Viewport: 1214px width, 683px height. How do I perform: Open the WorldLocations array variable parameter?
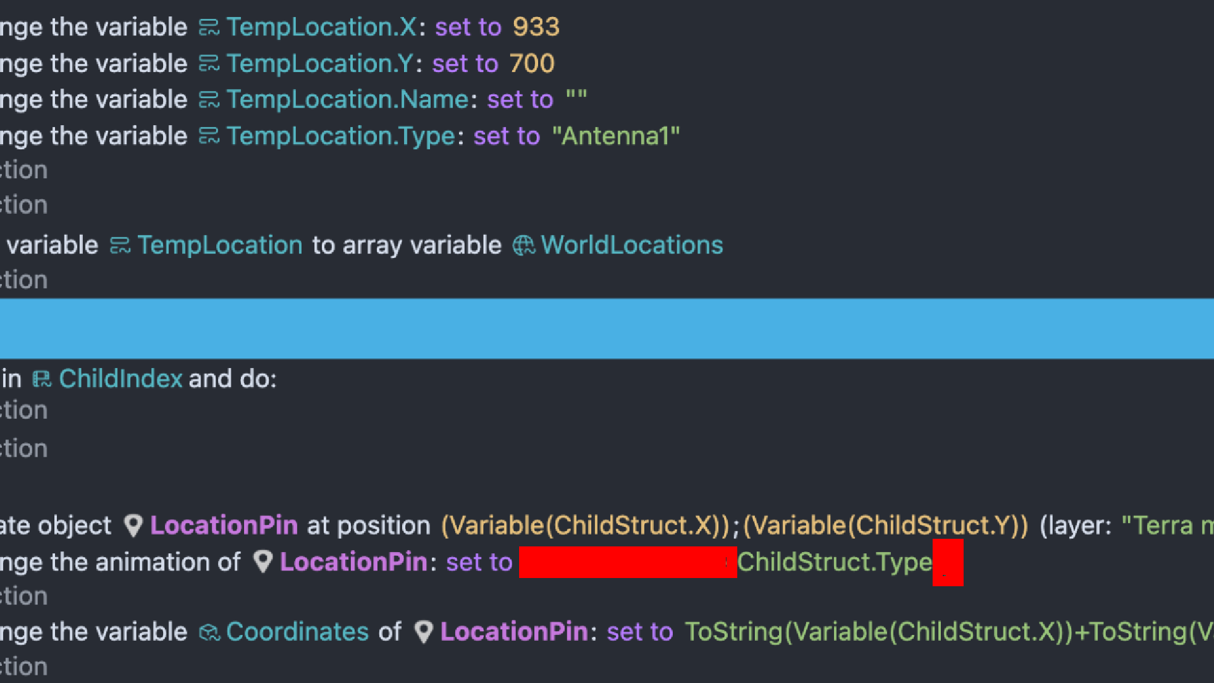[631, 245]
